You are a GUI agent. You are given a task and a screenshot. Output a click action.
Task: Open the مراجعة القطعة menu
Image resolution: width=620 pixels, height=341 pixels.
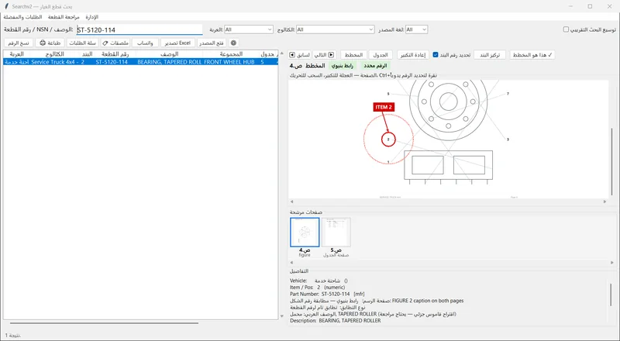point(64,17)
